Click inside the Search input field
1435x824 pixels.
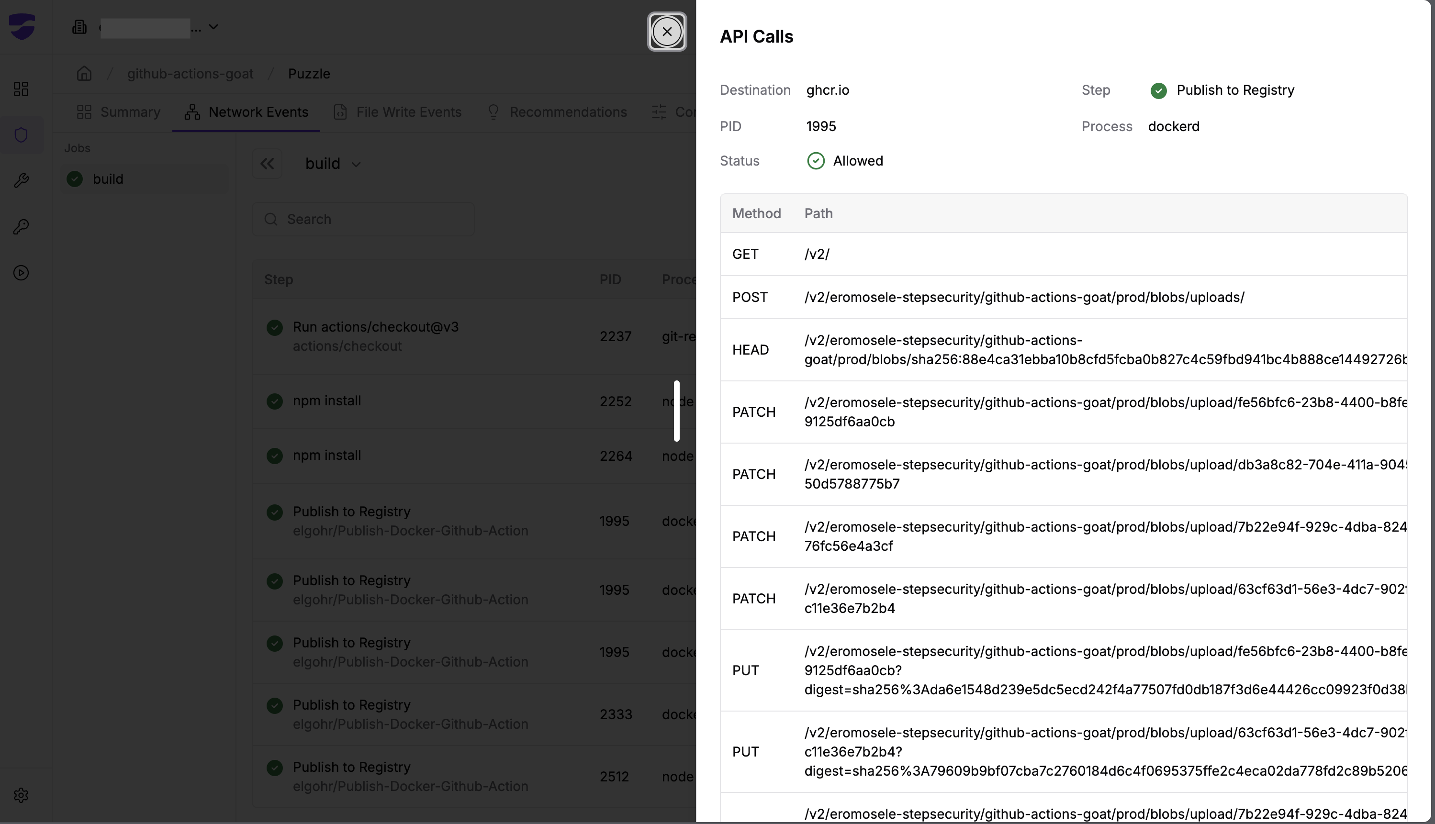(x=363, y=219)
